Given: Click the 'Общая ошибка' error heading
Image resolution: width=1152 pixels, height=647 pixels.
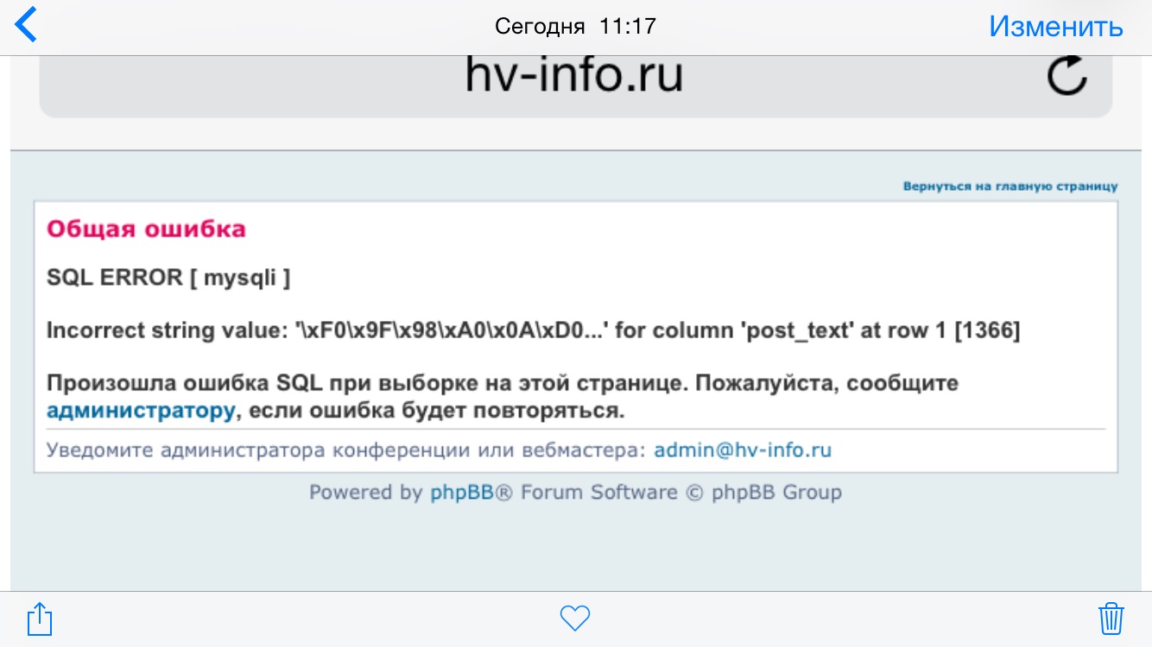Looking at the screenshot, I should tap(146, 229).
